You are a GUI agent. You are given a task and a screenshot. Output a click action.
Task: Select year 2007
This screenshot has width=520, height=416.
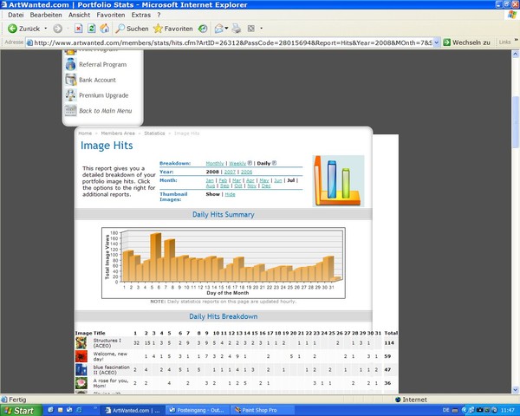[230, 172]
